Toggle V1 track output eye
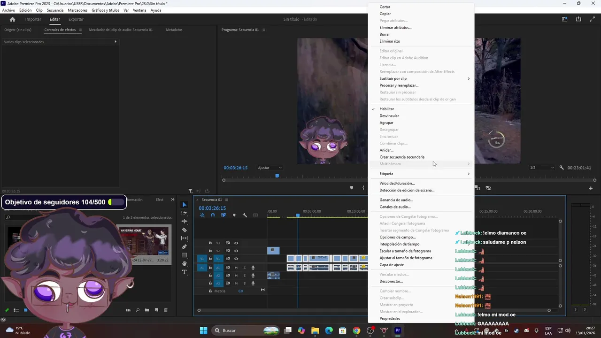This screenshot has width=601, height=338. pyautogui.click(x=236, y=259)
